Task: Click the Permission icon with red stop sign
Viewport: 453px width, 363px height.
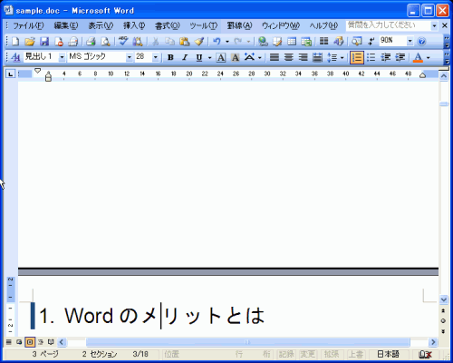Action: (x=59, y=41)
